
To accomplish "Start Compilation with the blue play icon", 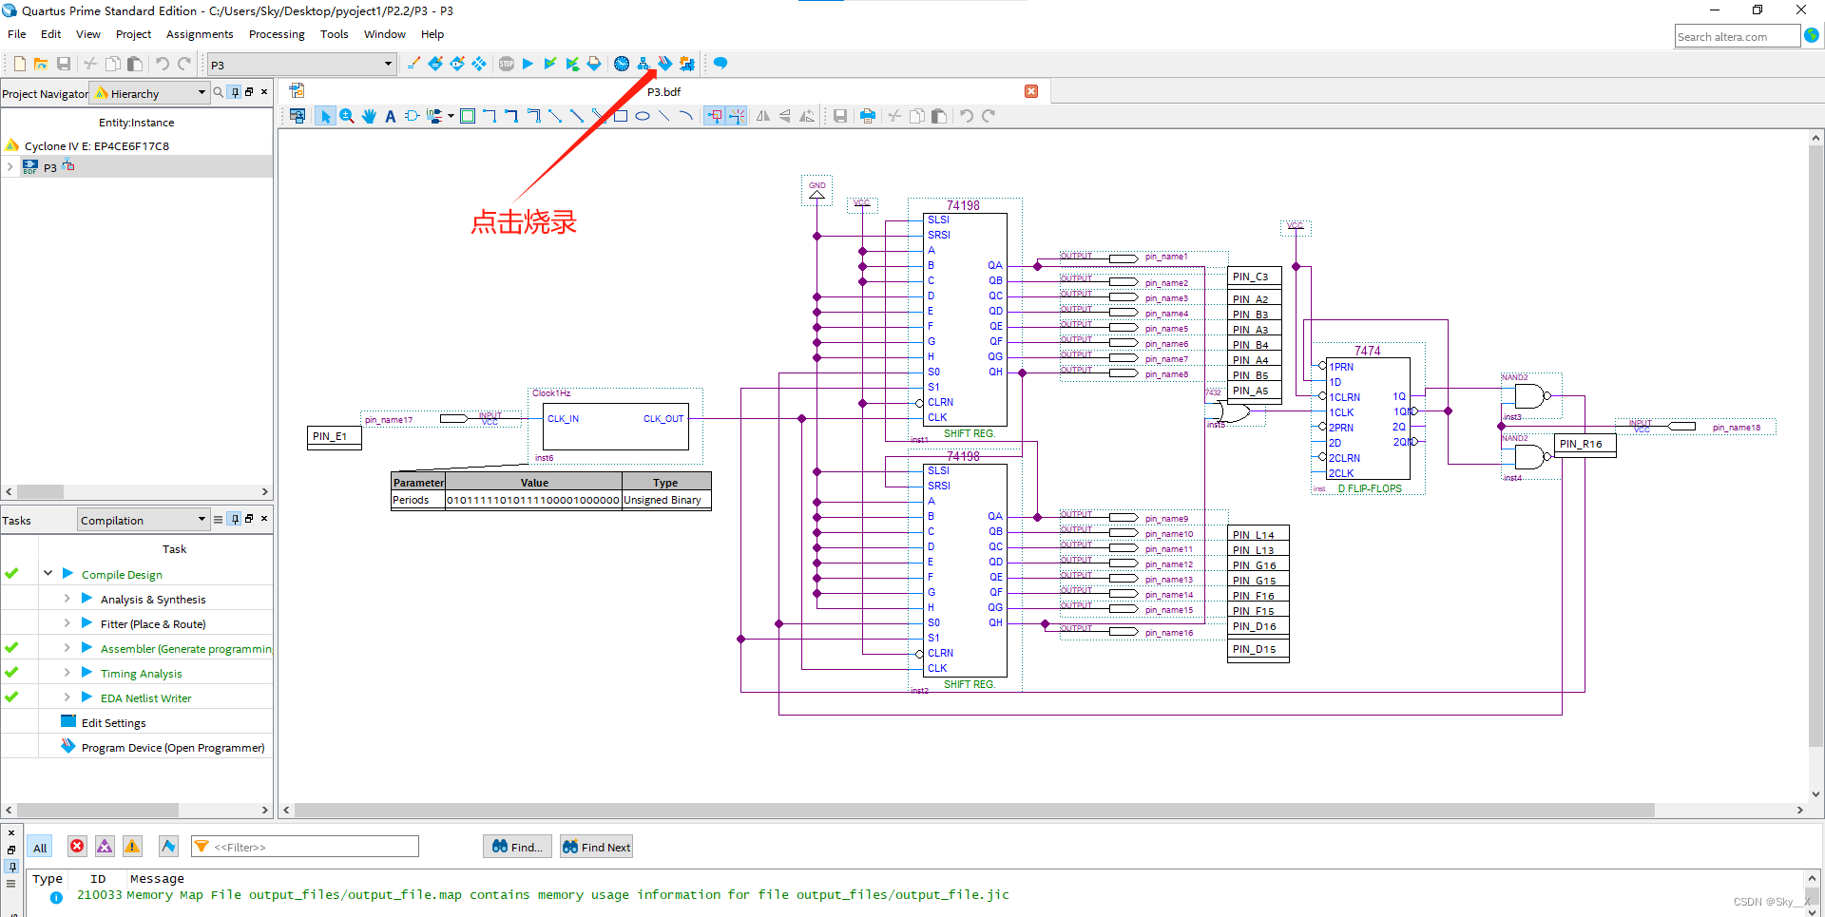I will pyautogui.click(x=528, y=64).
